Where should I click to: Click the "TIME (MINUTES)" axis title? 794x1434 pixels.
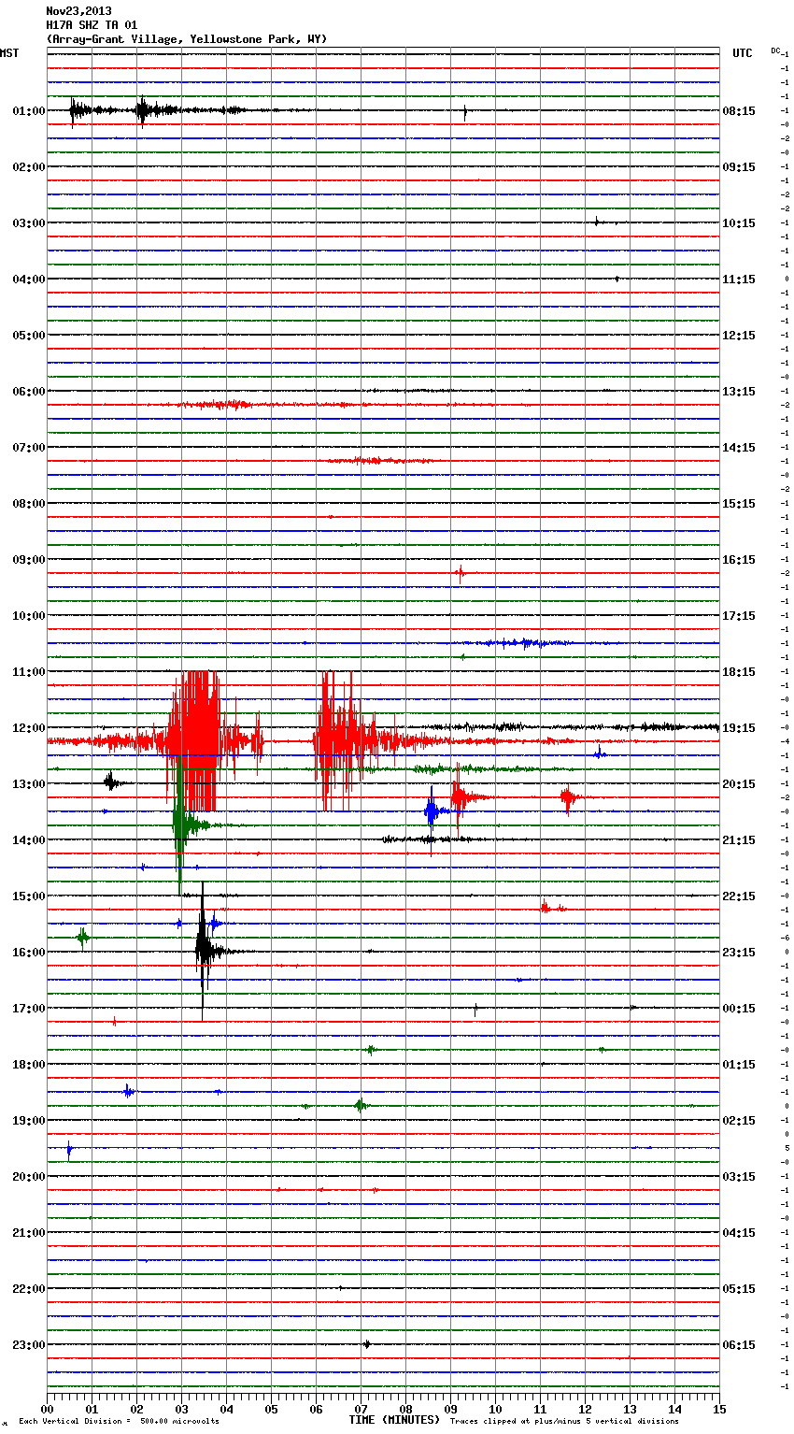point(394,1420)
